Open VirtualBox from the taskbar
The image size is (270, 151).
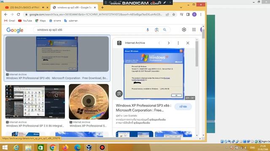(89, 147)
